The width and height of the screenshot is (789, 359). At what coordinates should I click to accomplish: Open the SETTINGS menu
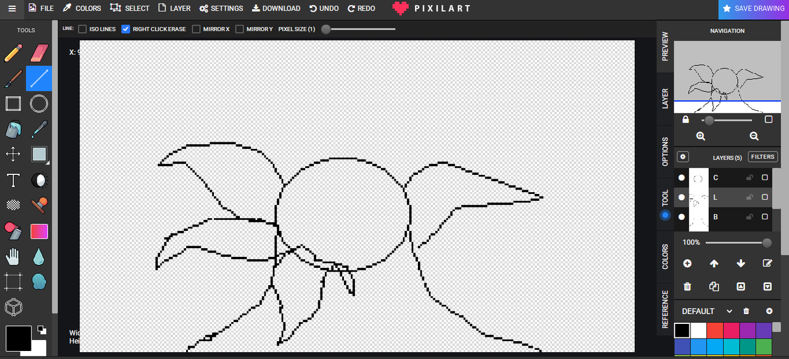[x=221, y=9]
